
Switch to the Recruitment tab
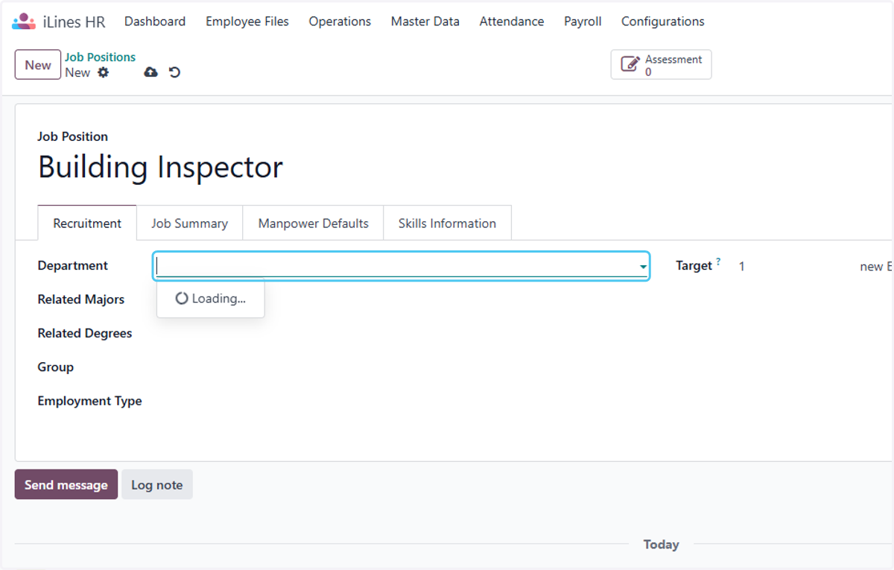(x=87, y=223)
